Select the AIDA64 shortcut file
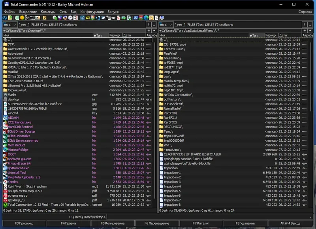Viewport: 316px width, 229px height. tap(13, 118)
